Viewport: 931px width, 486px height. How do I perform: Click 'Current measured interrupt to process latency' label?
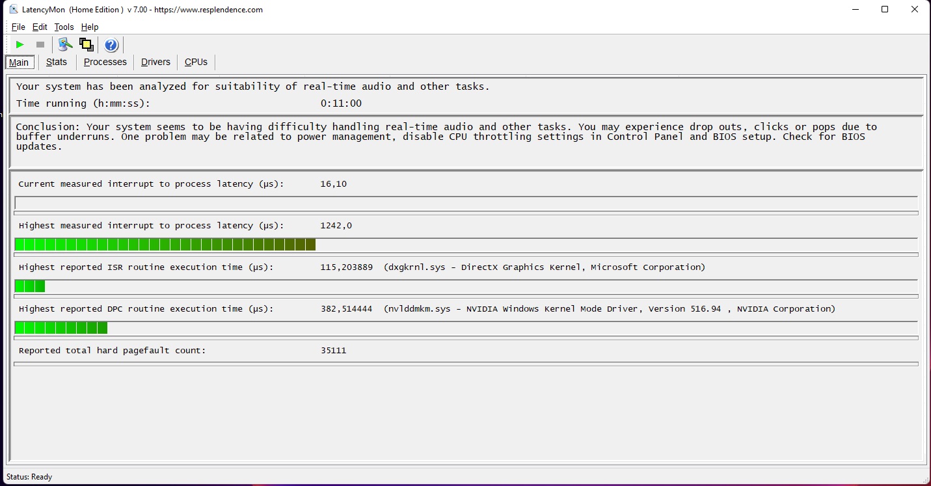click(x=152, y=184)
